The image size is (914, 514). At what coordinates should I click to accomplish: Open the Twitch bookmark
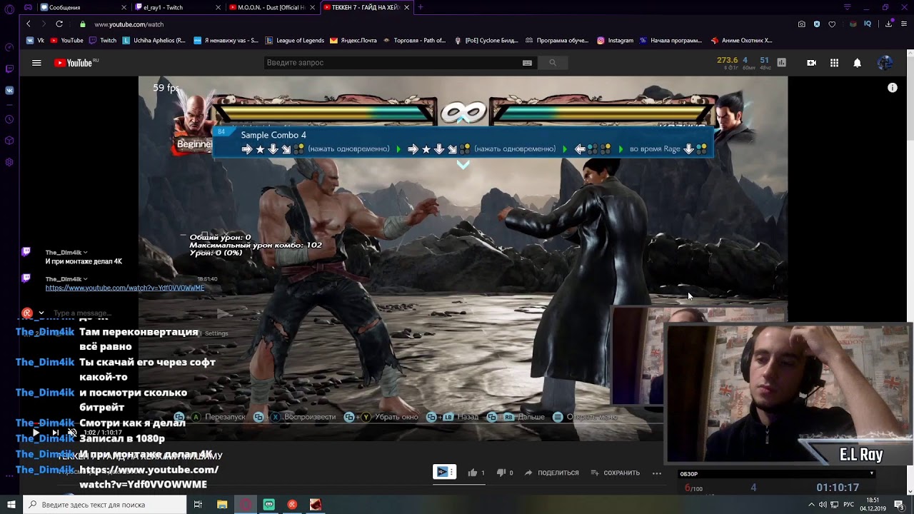(103, 41)
